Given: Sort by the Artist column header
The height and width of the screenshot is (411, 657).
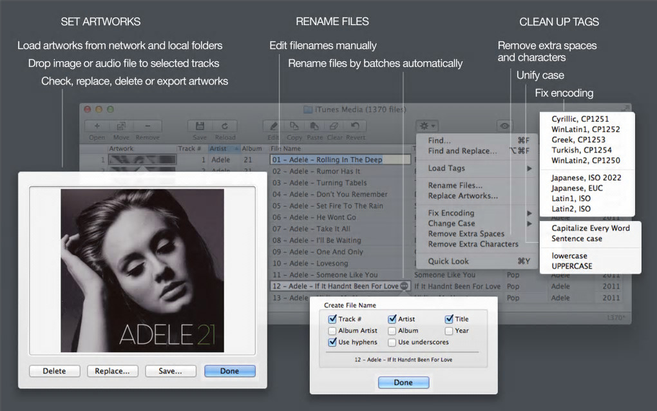Looking at the screenshot, I should coord(224,149).
